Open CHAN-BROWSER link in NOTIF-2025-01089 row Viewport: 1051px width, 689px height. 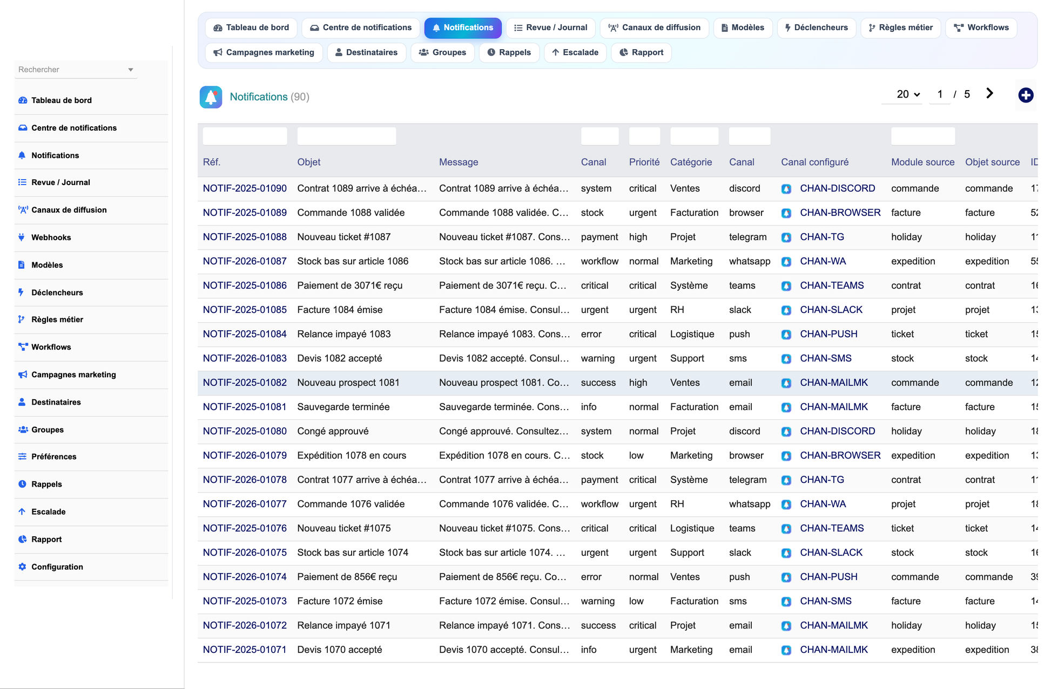(840, 213)
